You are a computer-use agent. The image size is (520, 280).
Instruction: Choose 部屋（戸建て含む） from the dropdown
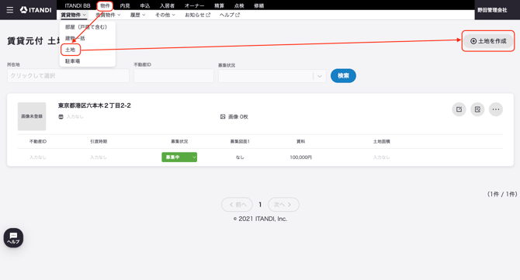pos(86,27)
